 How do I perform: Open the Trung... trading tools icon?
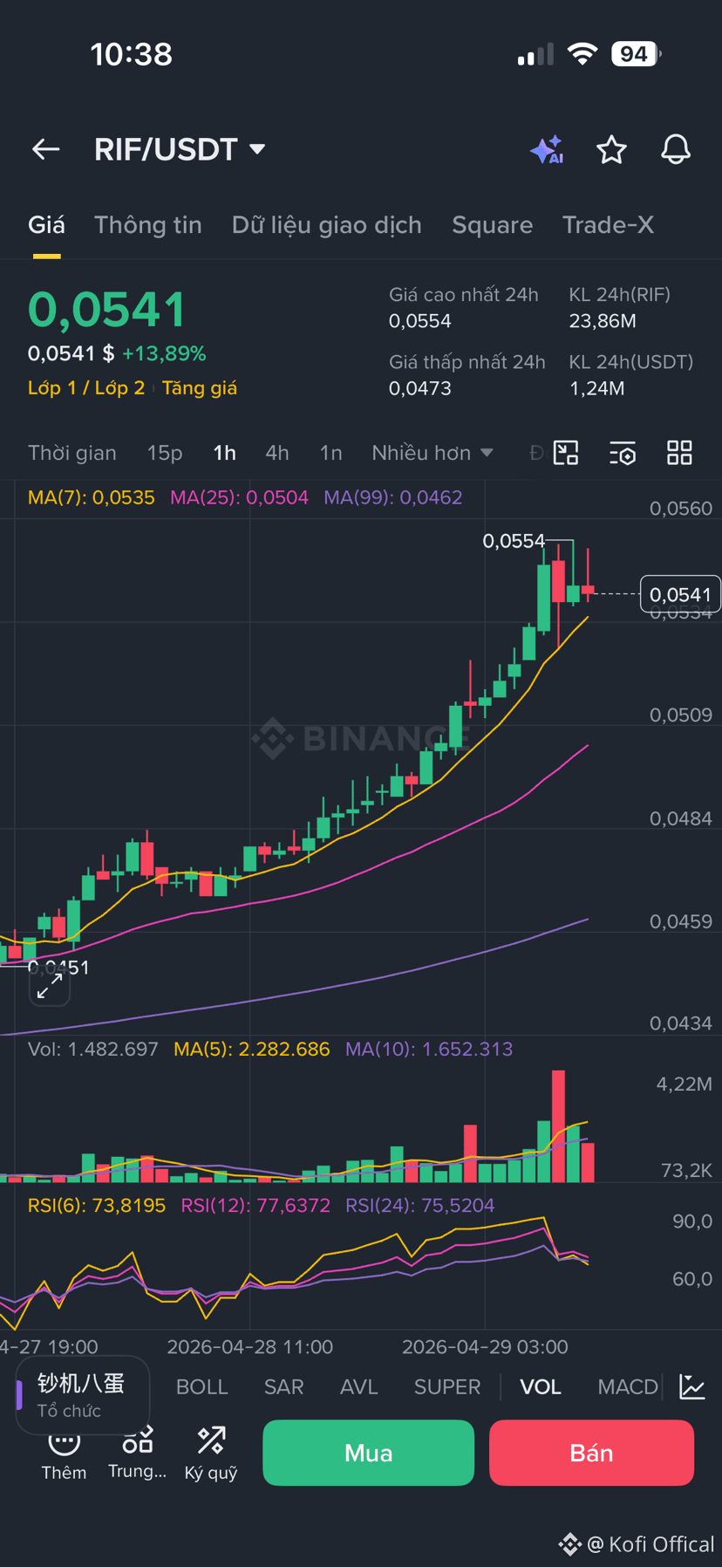(138, 1454)
